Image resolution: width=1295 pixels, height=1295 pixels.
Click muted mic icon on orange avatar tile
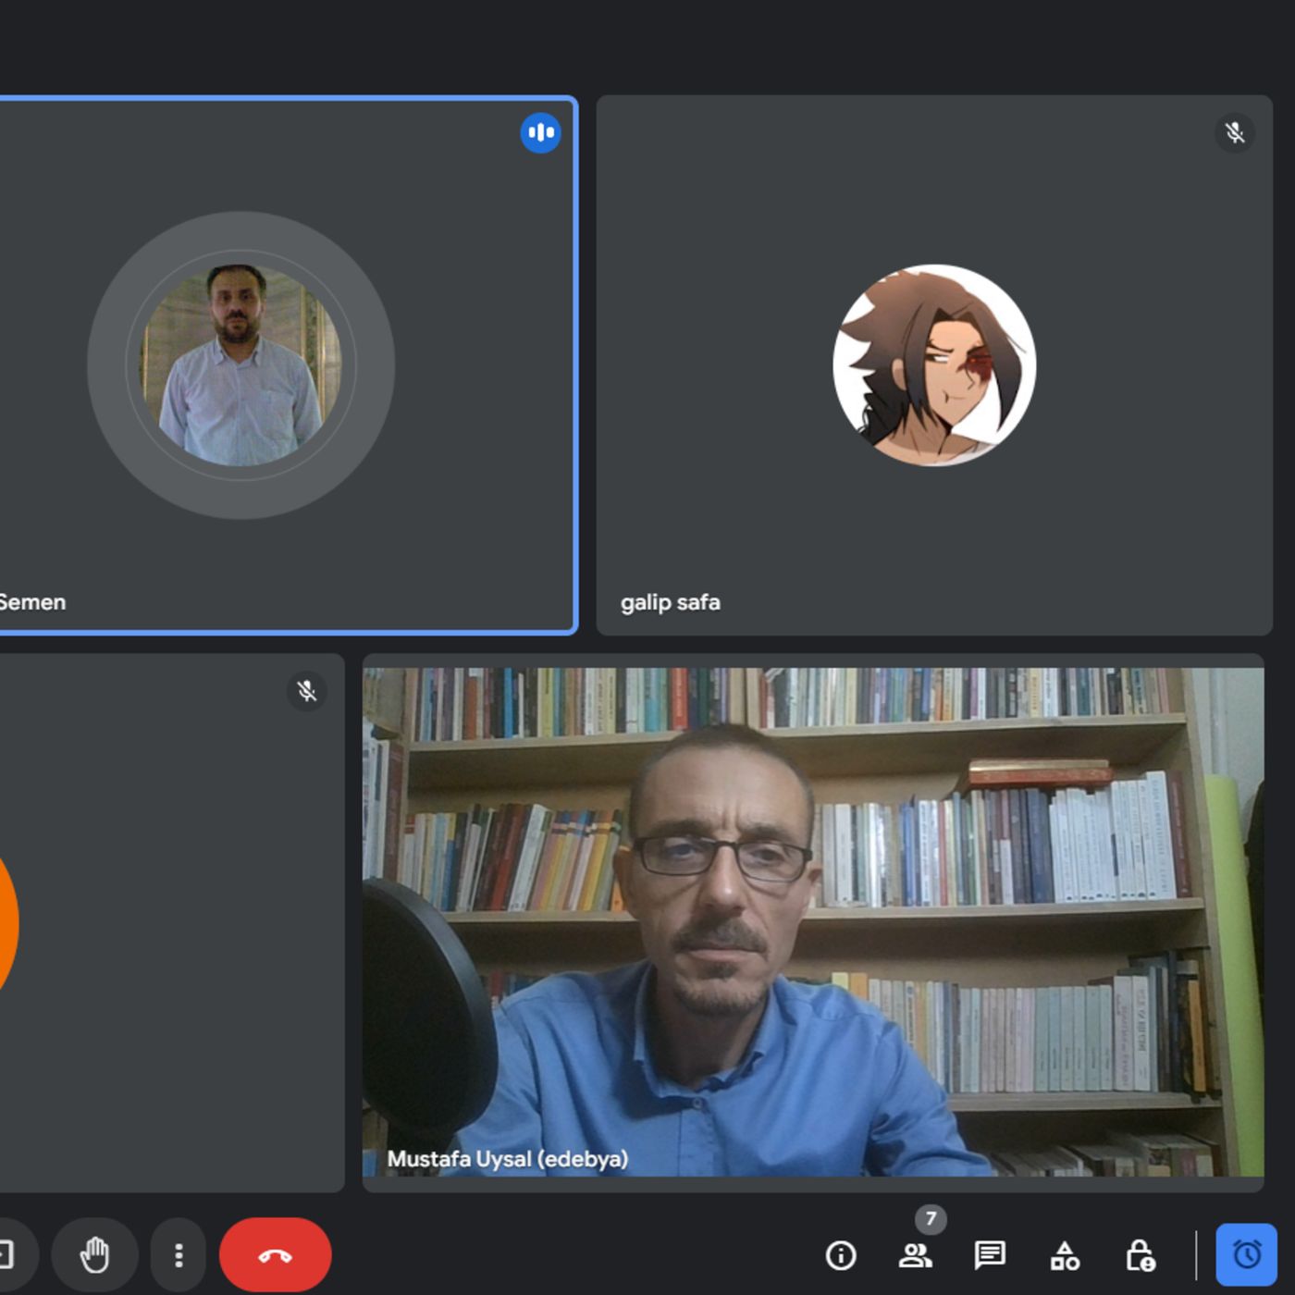pos(306,691)
